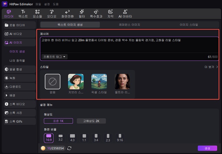Open the 자막 subtitles panel

pyautogui.click(x=110, y=14)
